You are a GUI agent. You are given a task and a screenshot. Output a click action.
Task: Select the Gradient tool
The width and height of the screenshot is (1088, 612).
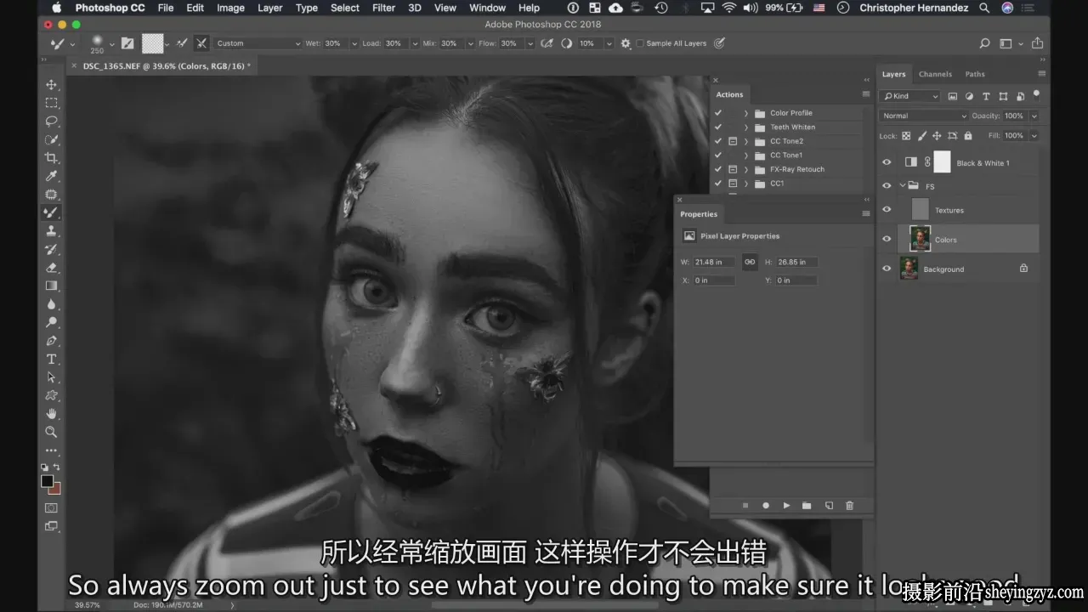click(51, 286)
